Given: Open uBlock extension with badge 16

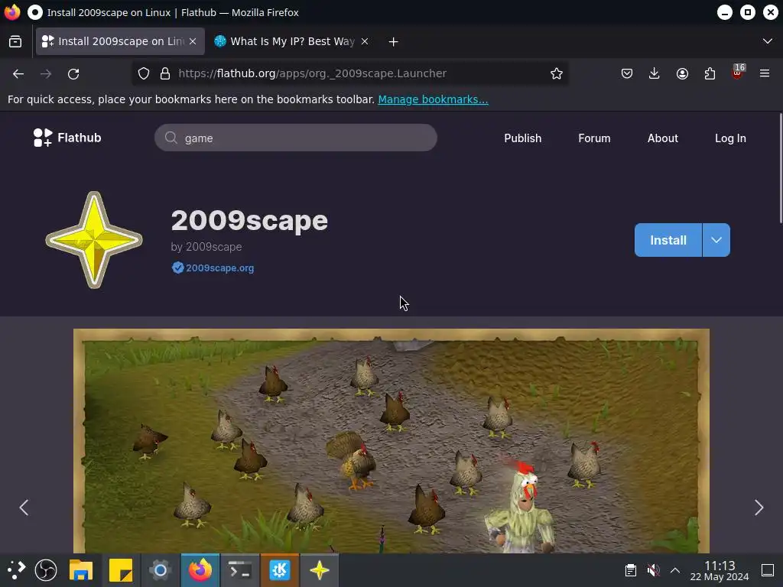Looking at the screenshot, I should click(738, 73).
